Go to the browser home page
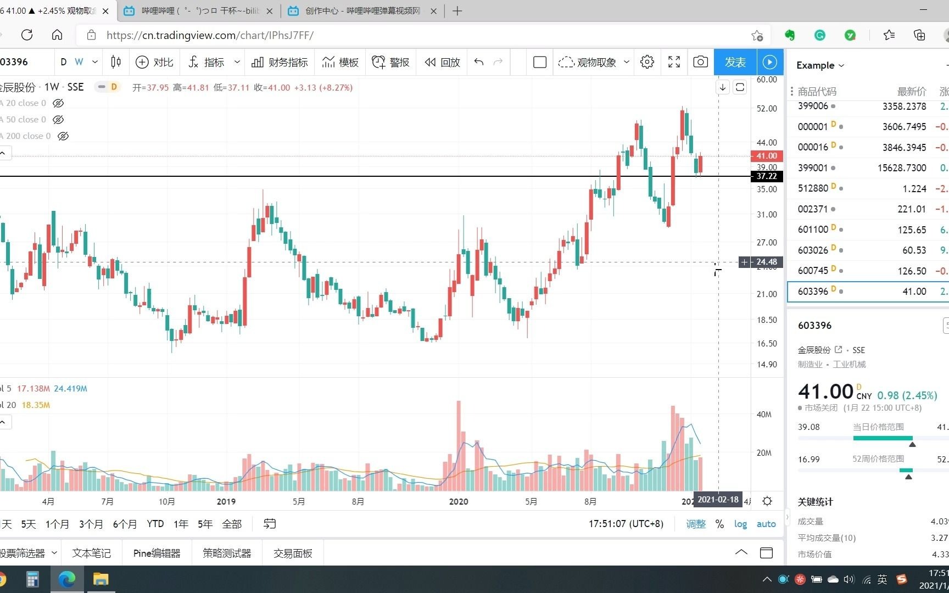 pyautogui.click(x=57, y=35)
